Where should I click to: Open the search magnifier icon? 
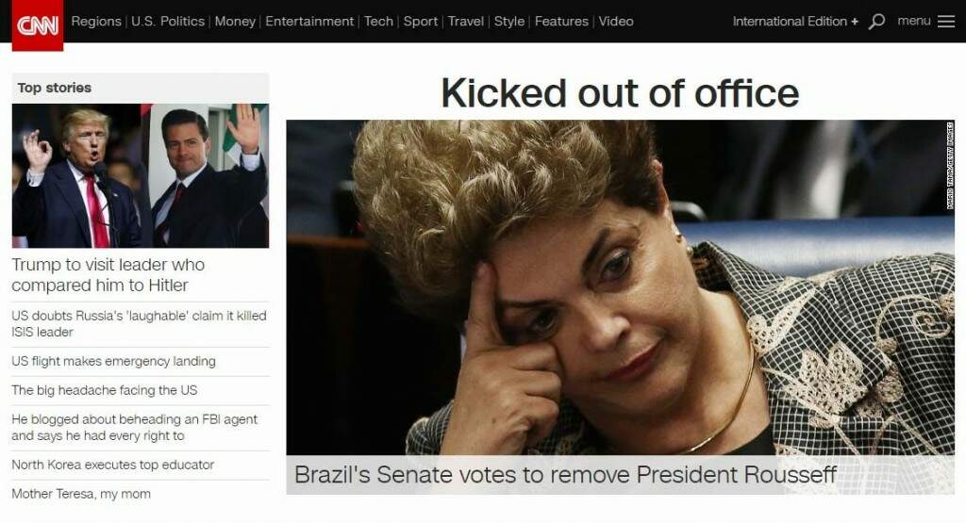click(x=876, y=22)
